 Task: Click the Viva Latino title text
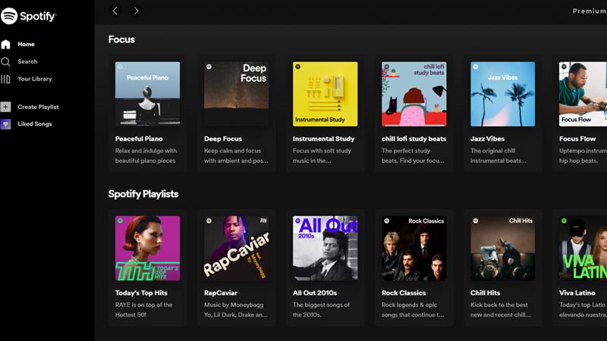(577, 293)
